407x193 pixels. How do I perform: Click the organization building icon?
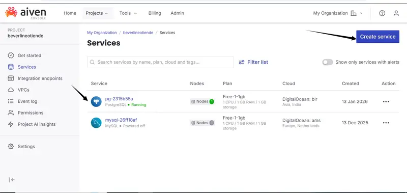click(353, 13)
